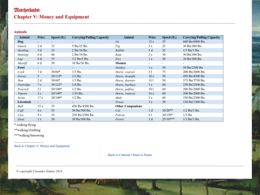Click the Livestock category label
Viewport: 260px width, 195px height.
tap(25, 102)
